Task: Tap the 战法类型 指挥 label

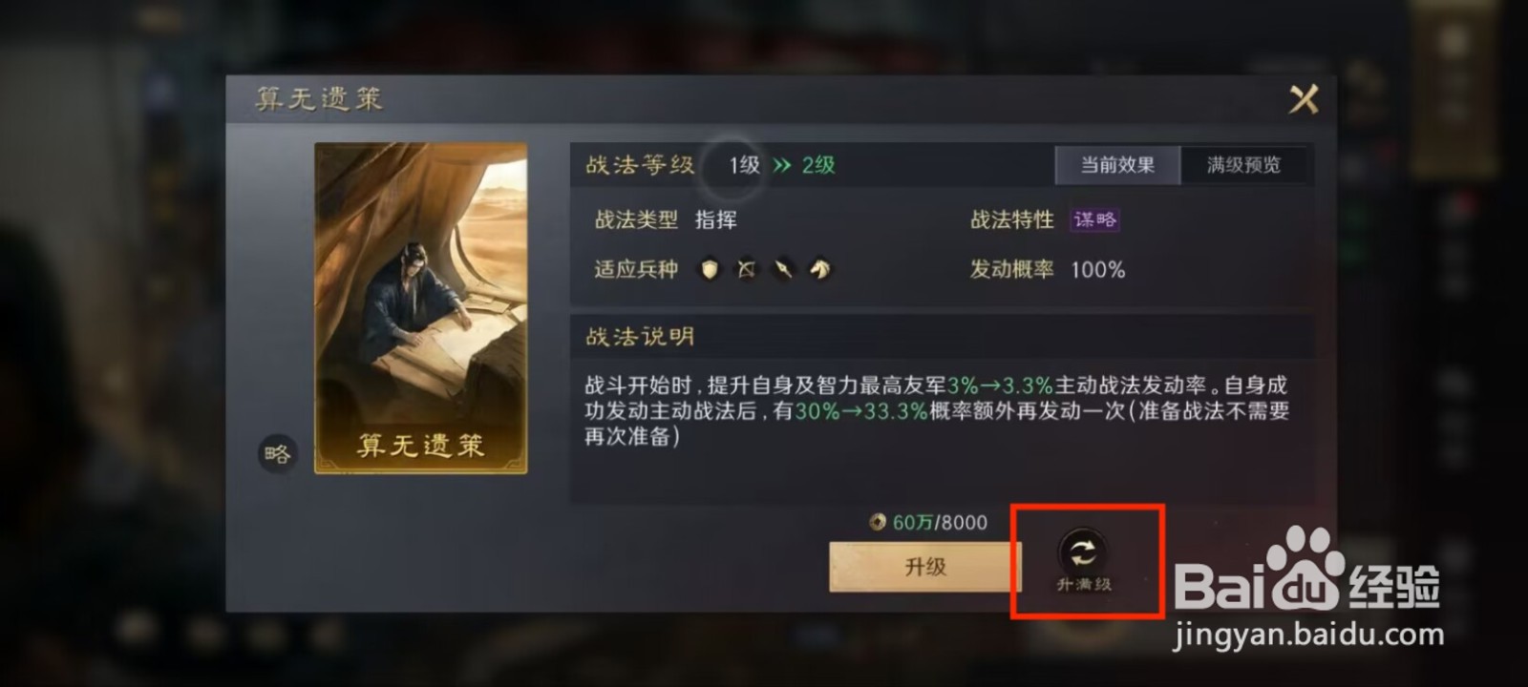Action: (x=666, y=219)
